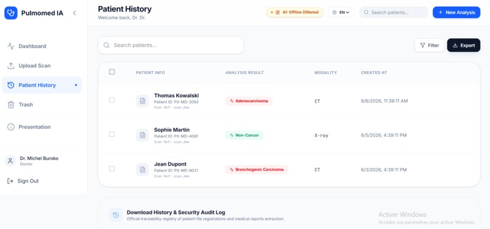Viewport: 490px width, 229px height.
Task: Click the Pulmomed IA stethoscope logo
Action: tap(11, 13)
